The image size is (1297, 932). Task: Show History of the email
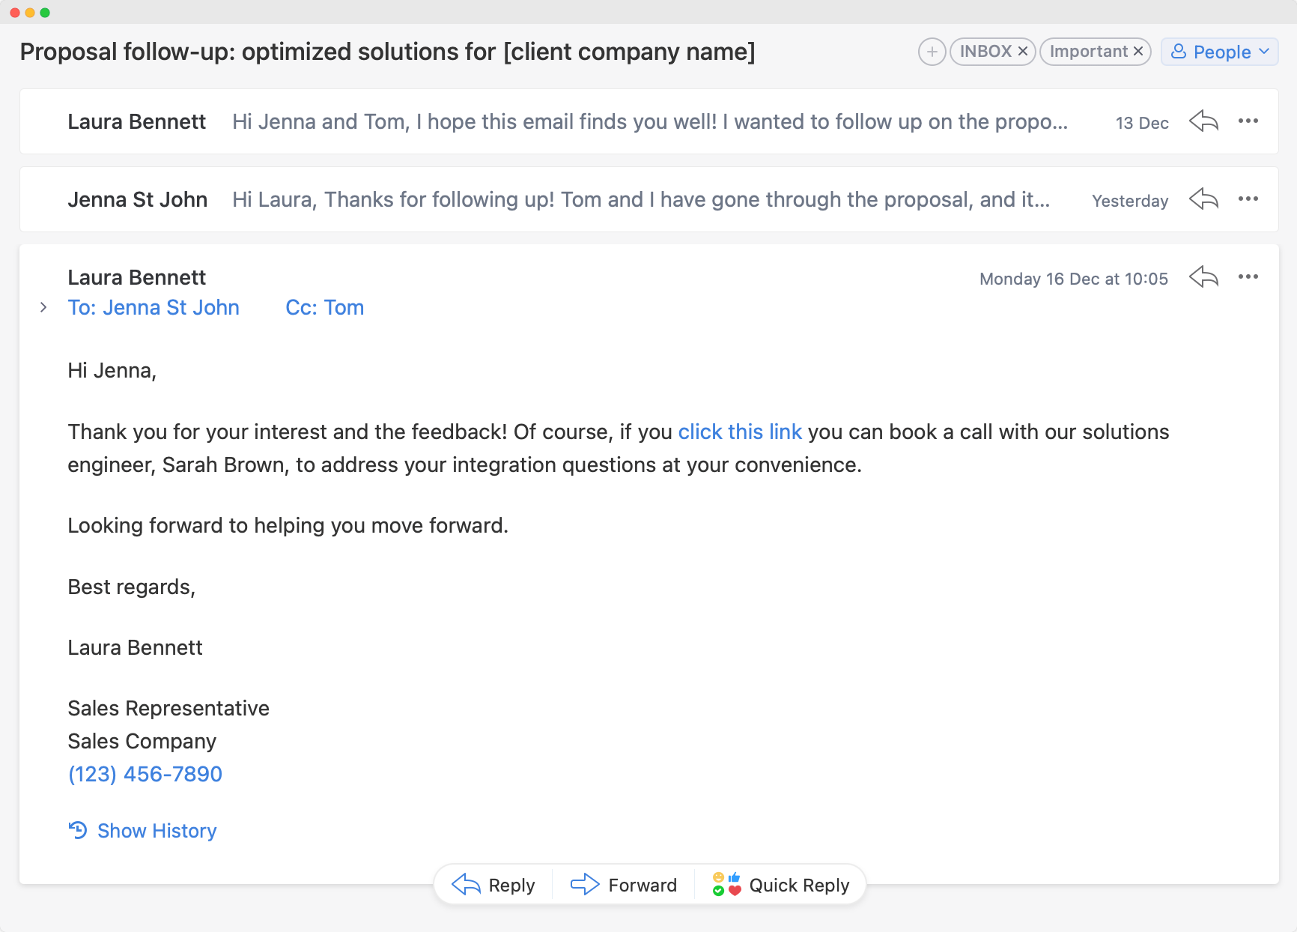(143, 831)
